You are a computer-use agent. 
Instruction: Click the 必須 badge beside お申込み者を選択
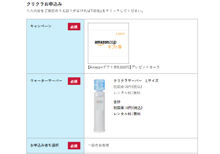tap(74, 146)
